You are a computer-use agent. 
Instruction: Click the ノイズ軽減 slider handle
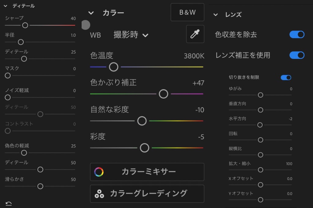click(8, 97)
